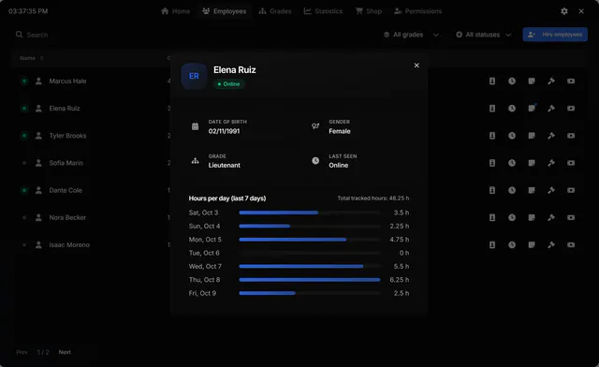This screenshot has width=599, height=367.
Task: Open Tyler Brooks' hours clock icon
Action: click(512, 136)
